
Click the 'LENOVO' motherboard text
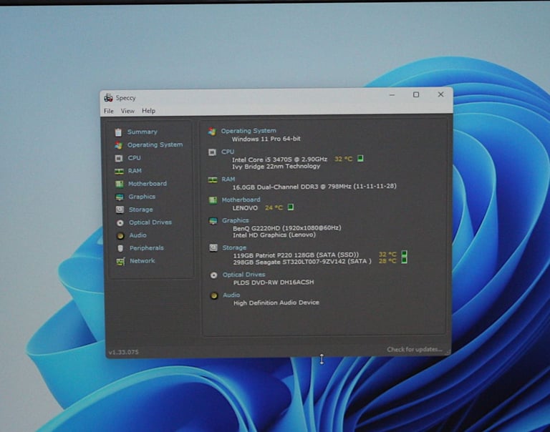(x=245, y=207)
